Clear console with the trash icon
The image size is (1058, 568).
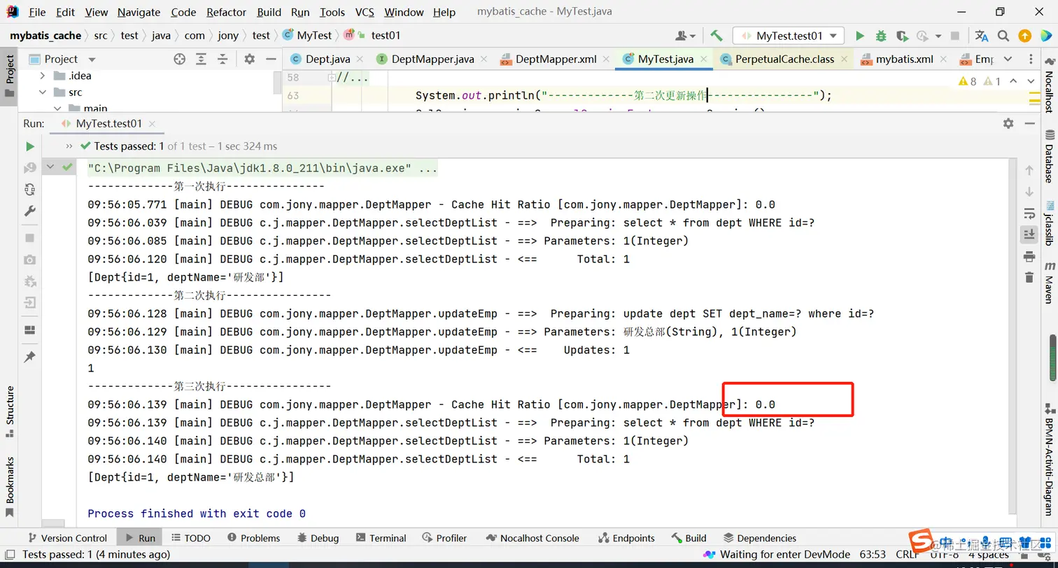click(x=1029, y=278)
